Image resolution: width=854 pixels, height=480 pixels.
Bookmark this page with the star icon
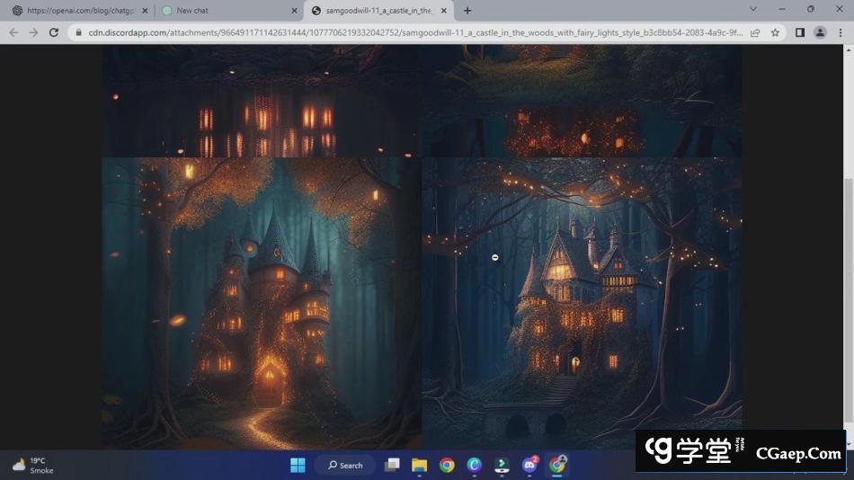(x=775, y=32)
